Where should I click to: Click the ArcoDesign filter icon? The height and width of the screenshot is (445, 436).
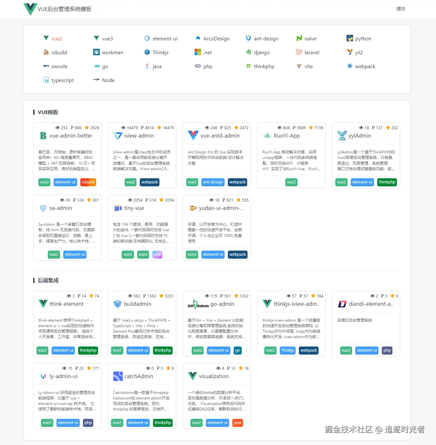click(x=198, y=38)
